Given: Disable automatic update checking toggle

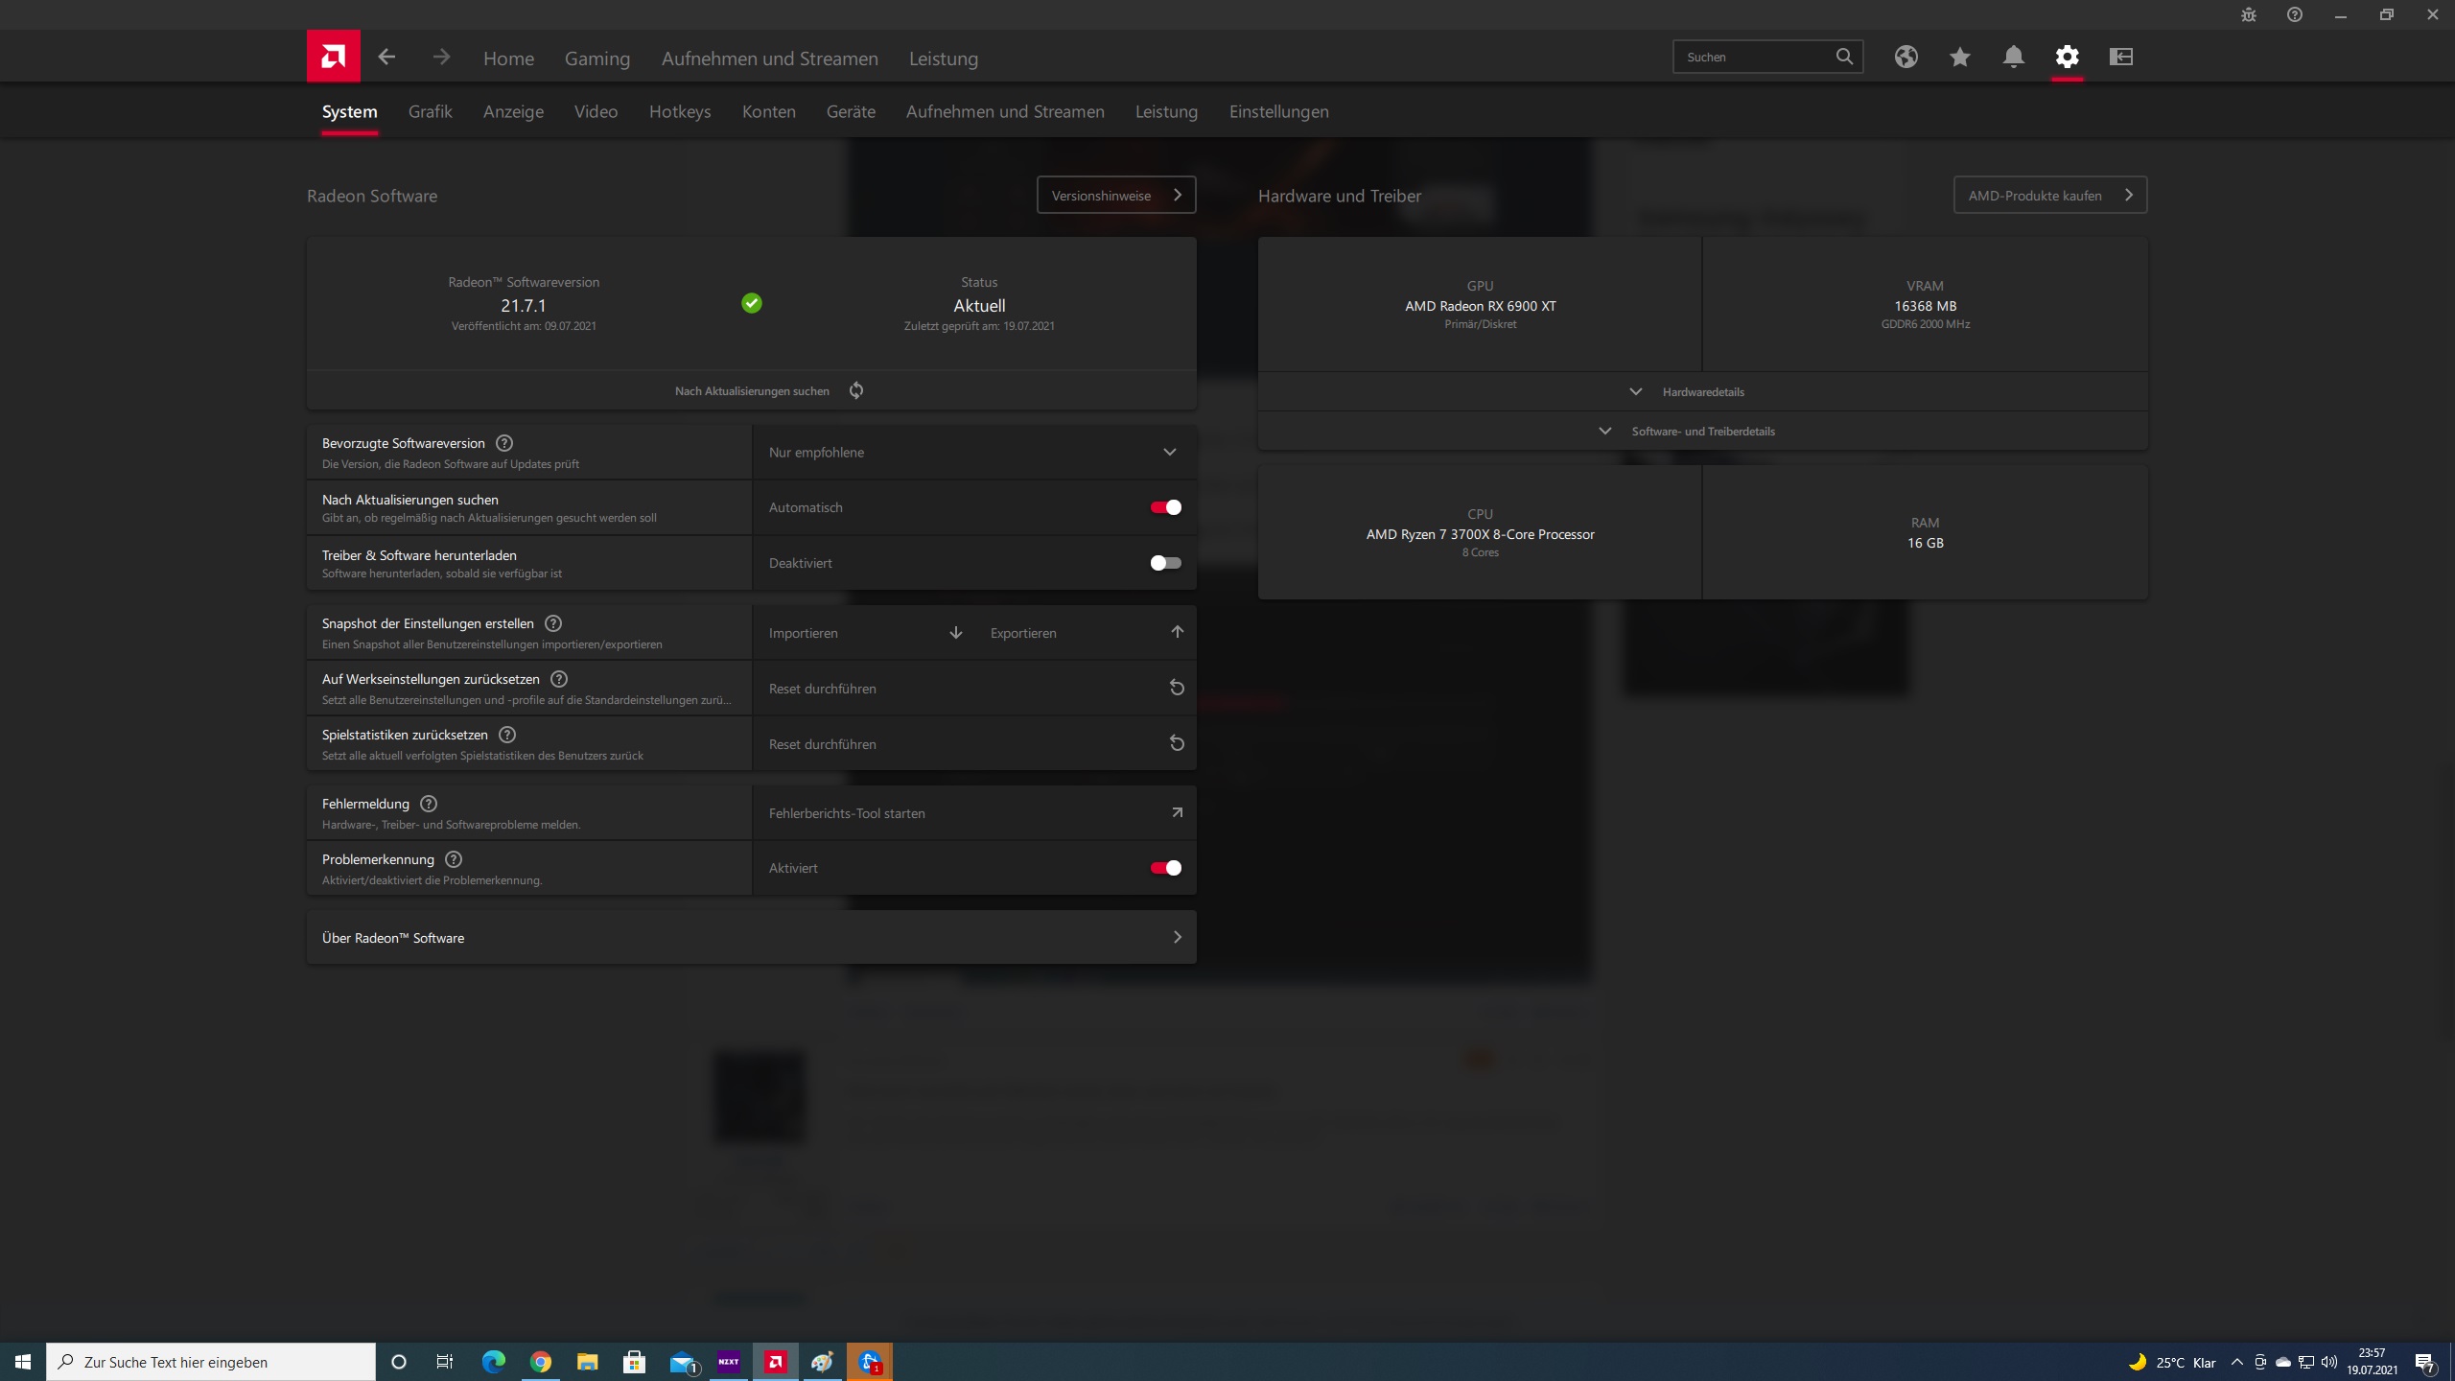Looking at the screenshot, I should [1165, 507].
